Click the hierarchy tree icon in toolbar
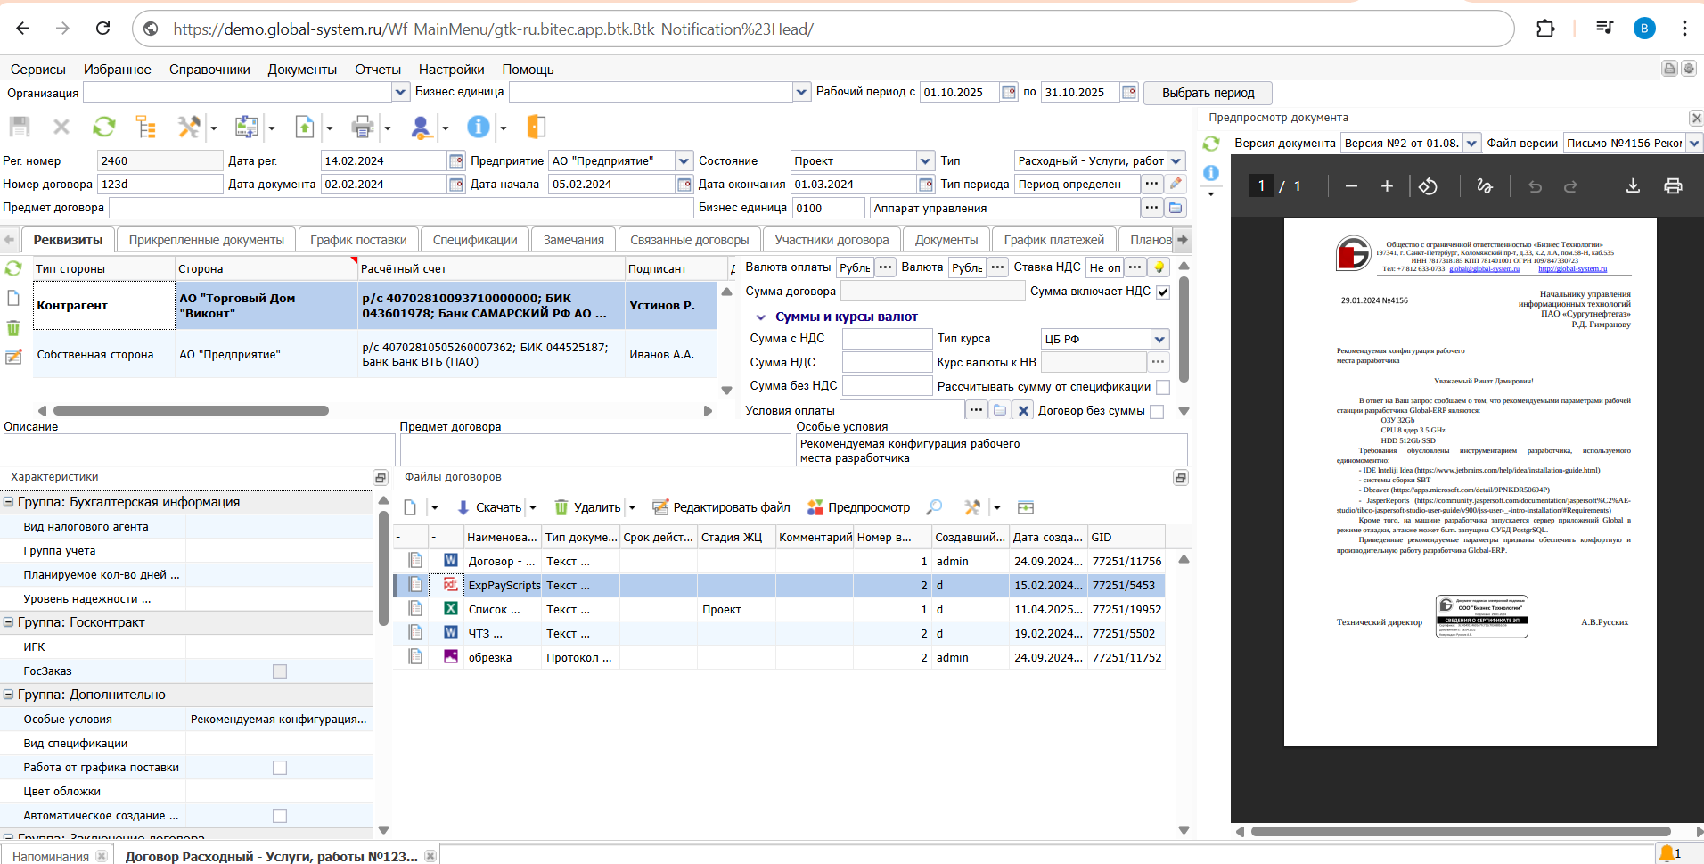This screenshot has height=864, width=1704. click(146, 128)
